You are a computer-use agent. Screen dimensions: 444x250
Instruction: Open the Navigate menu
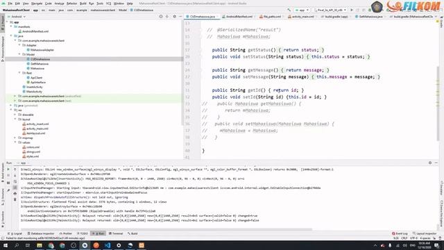coord(37,3)
